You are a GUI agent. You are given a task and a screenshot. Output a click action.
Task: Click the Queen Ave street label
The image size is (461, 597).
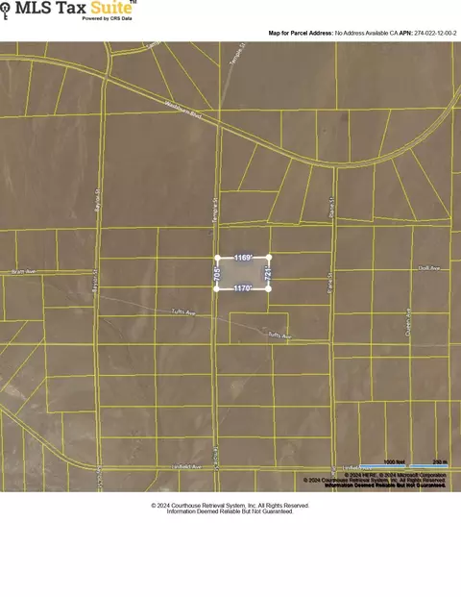click(x=408, y=322)
